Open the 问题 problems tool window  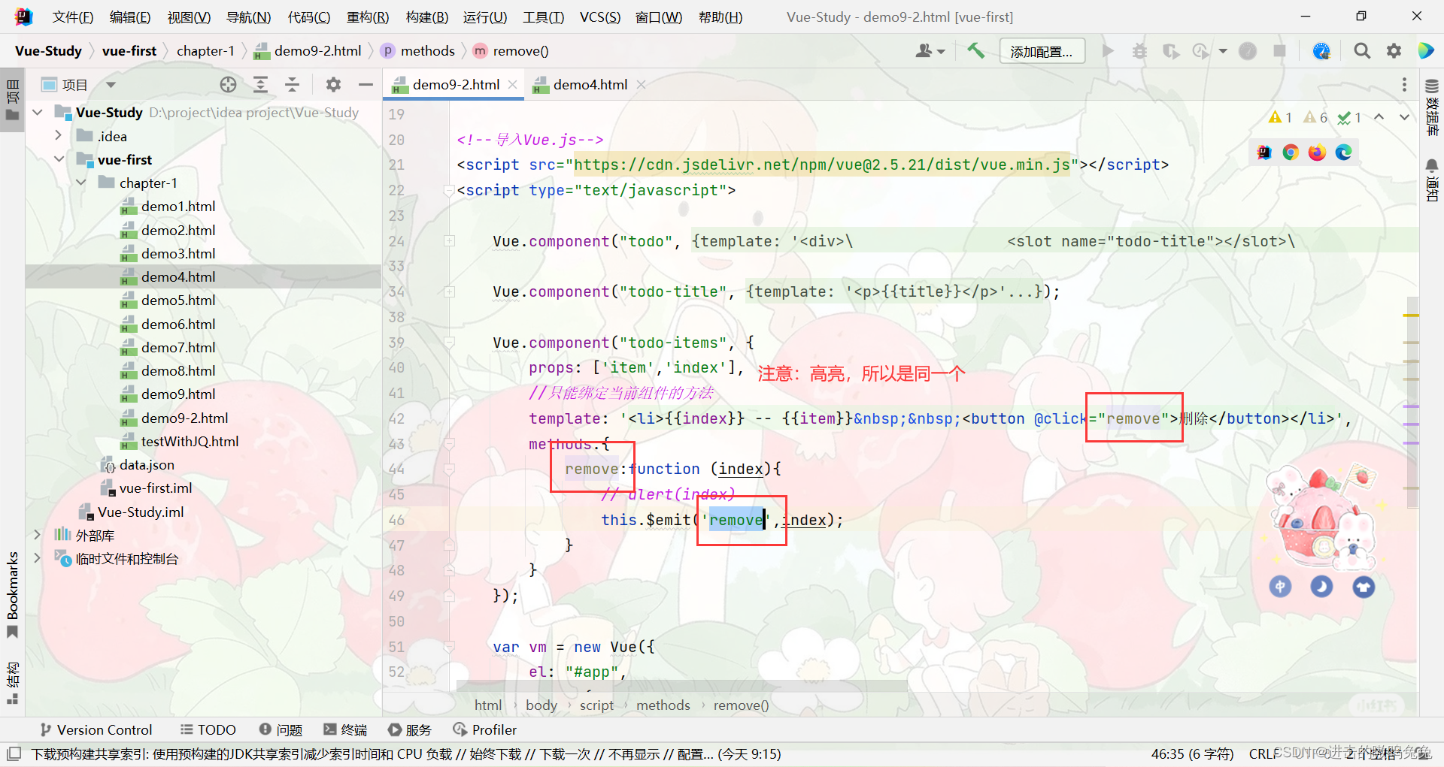(281, 729)
